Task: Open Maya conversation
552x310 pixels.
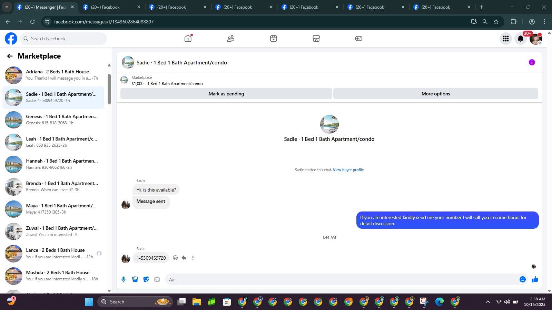Action: click(x=53, y=209)
